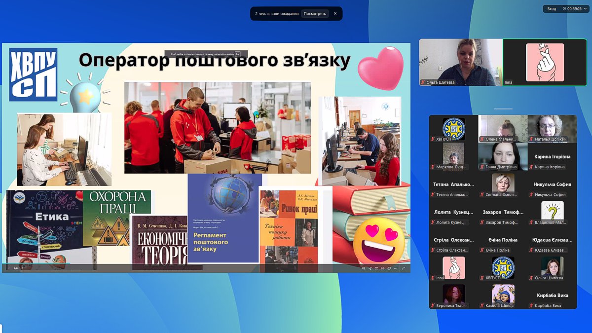Click the muted mic icon beside Лолита Кузнец…
This screenshot has width=592, height=333.
point(433,222)
